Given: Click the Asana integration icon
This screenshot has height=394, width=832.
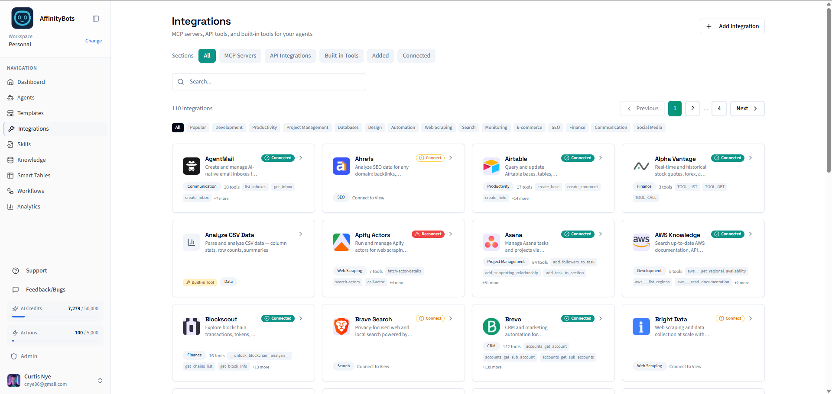Looking at the screenshot, I should (x=491, y=242).
